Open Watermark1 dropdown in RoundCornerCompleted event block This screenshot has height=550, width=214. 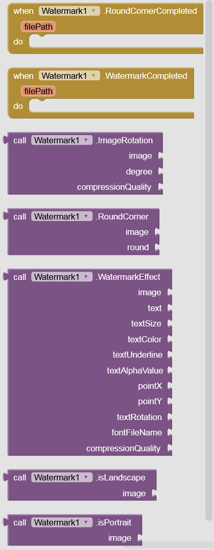tap(69, 11)
